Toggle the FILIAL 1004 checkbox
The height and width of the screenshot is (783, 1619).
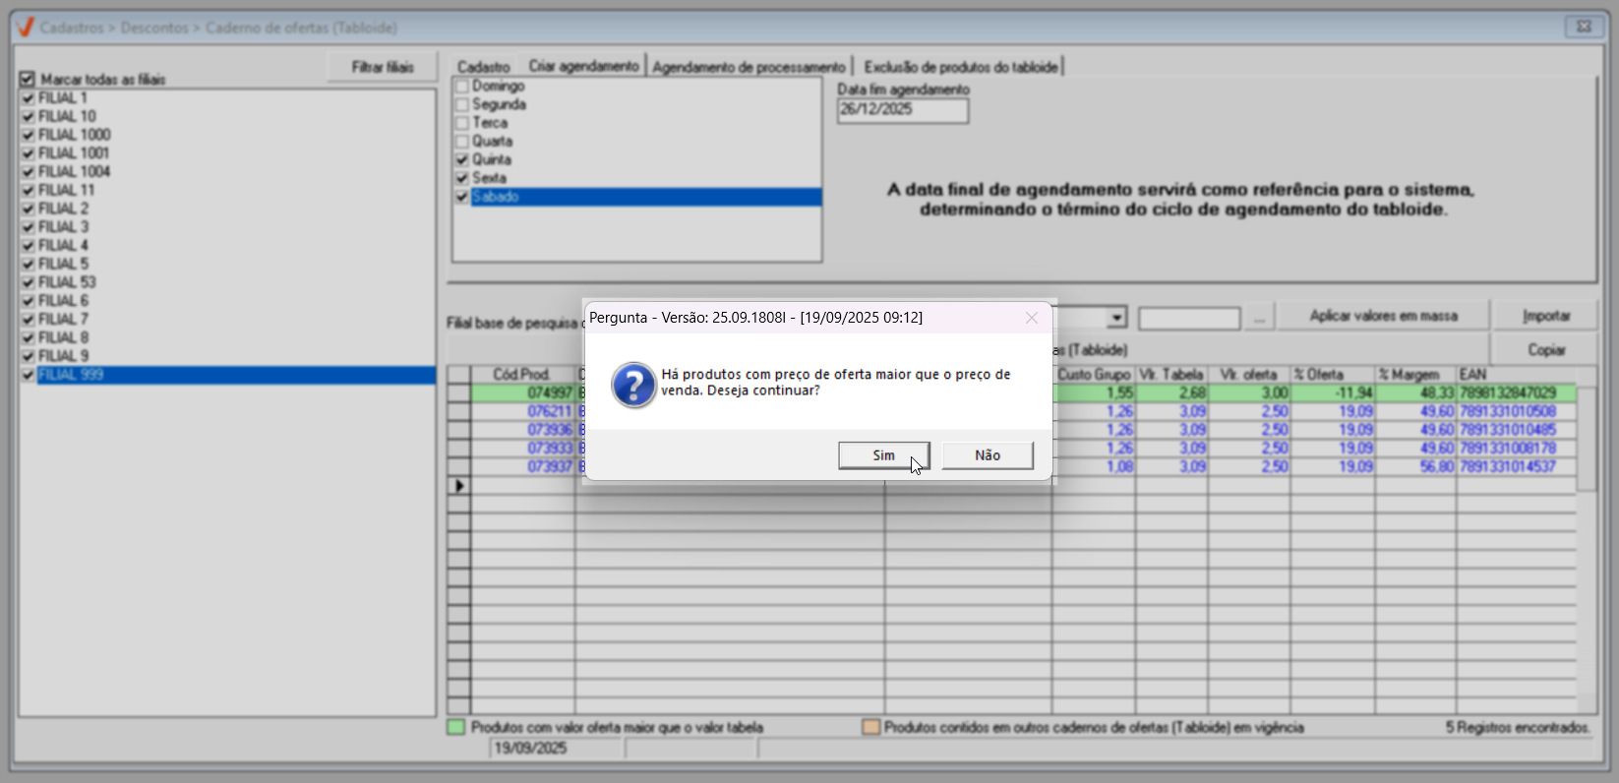click(28, 171)
